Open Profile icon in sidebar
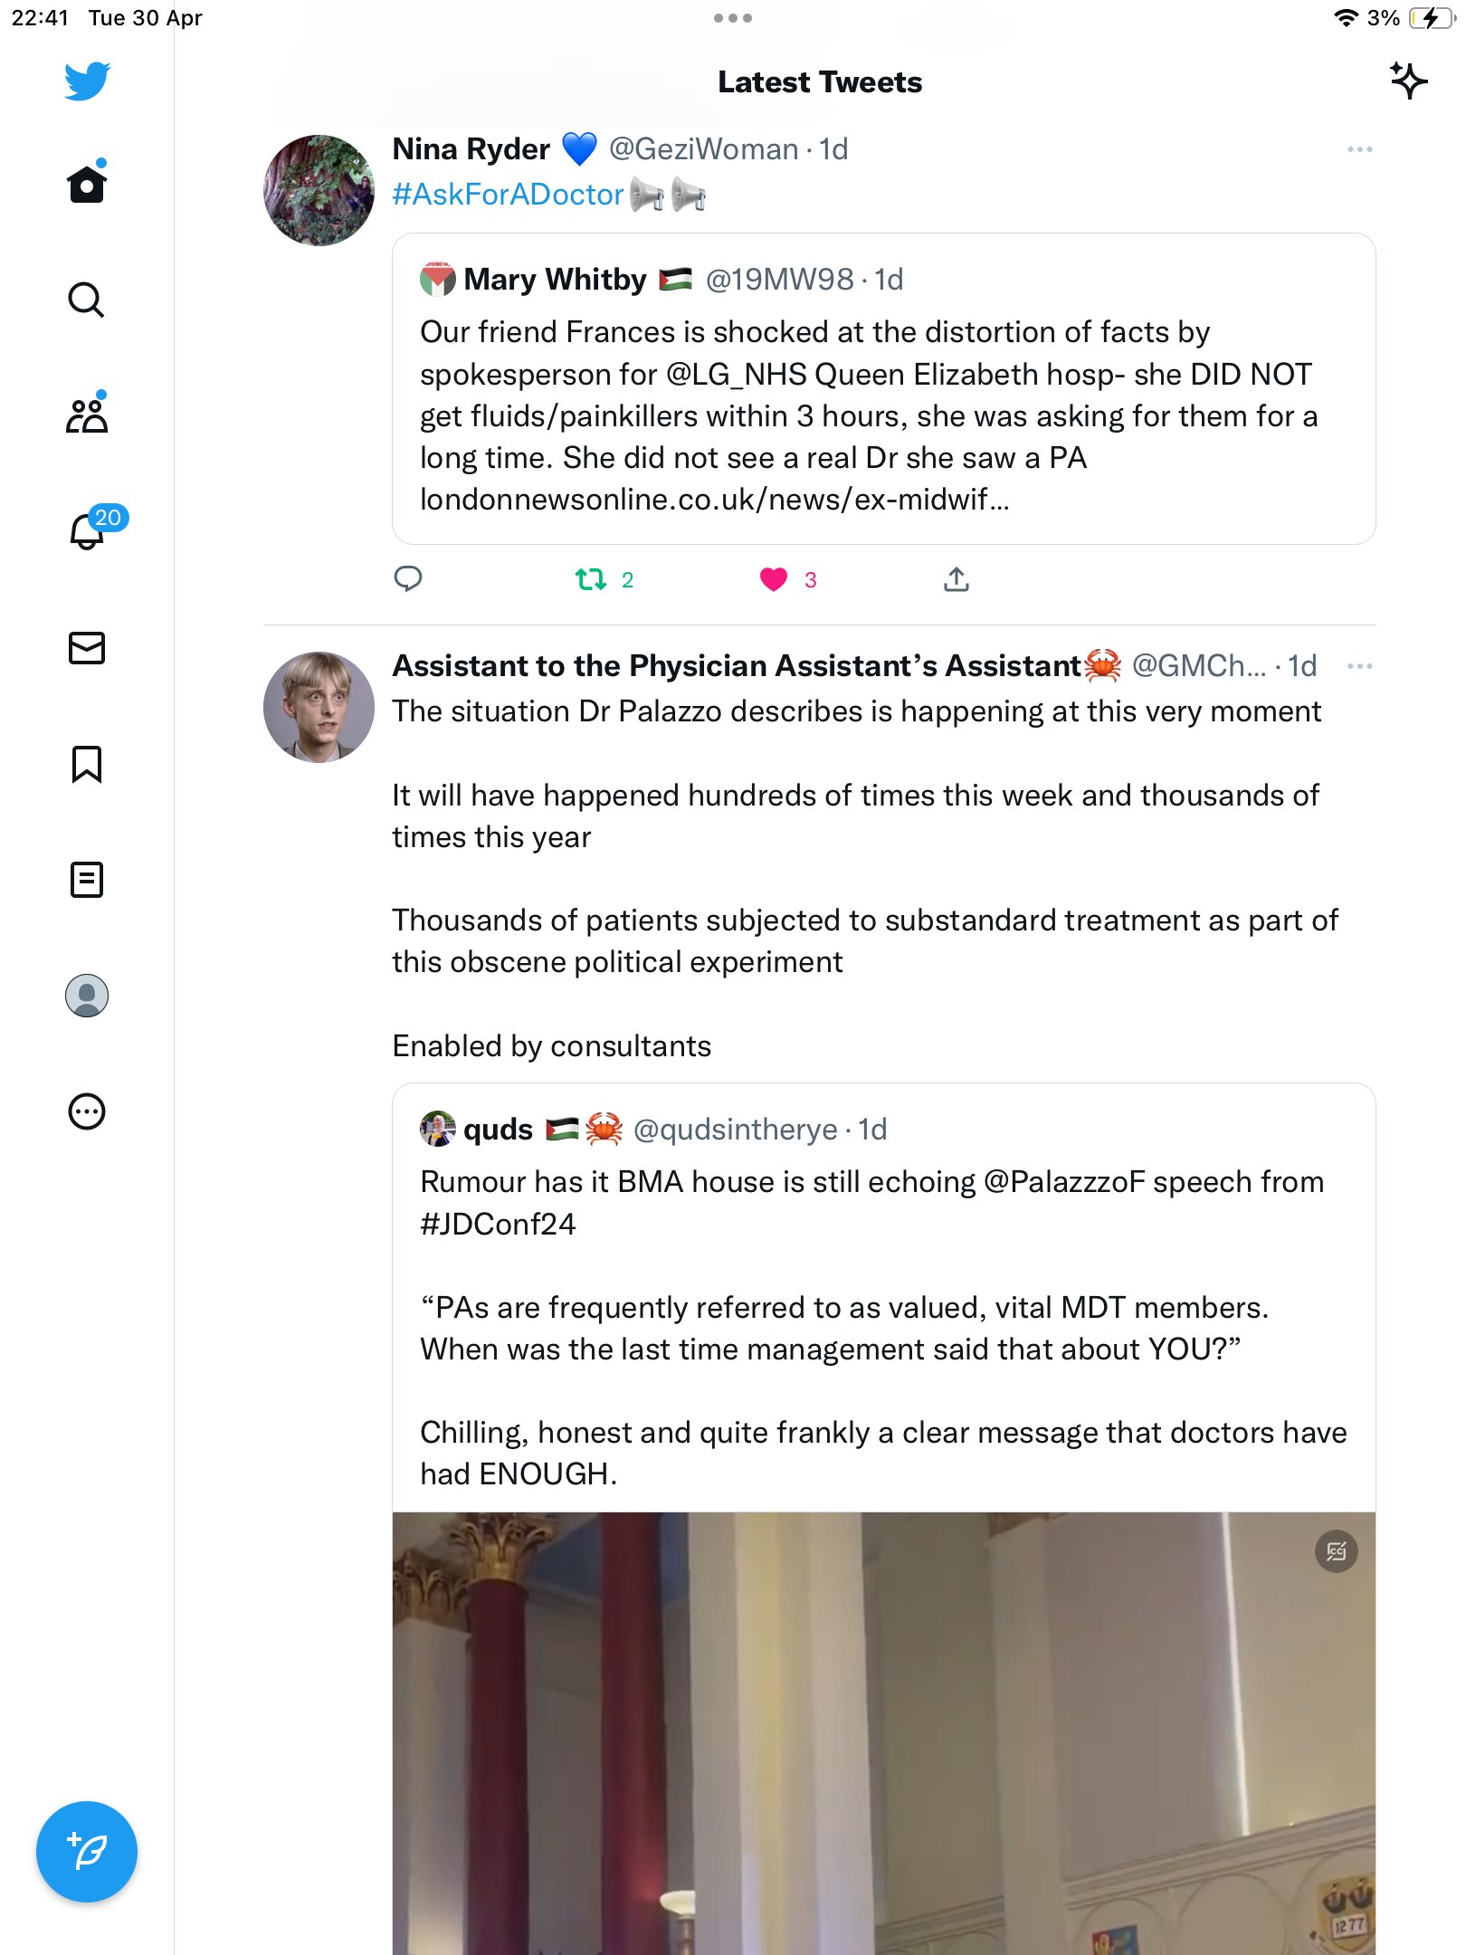The height and width of the screenshot is (1955, 1466). [x=87, y=996]
